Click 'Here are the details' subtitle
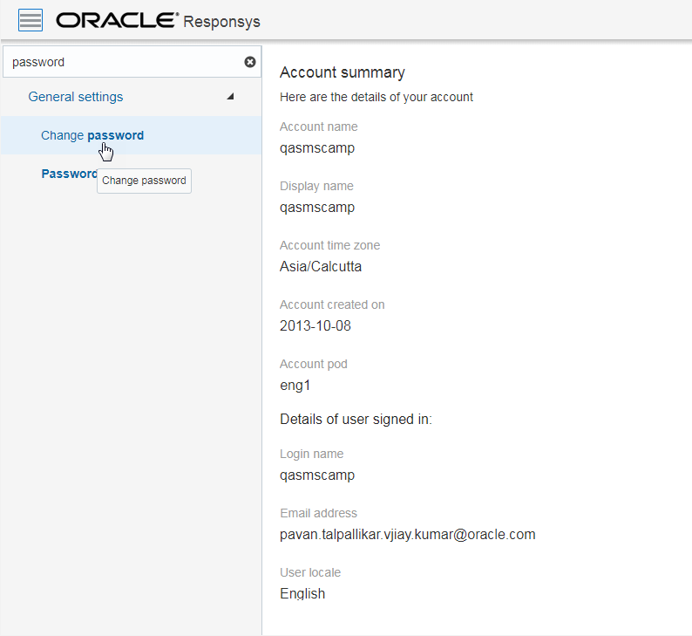Image resolution: width=692 pixels, height=636 pixels. tap(376, 97)
